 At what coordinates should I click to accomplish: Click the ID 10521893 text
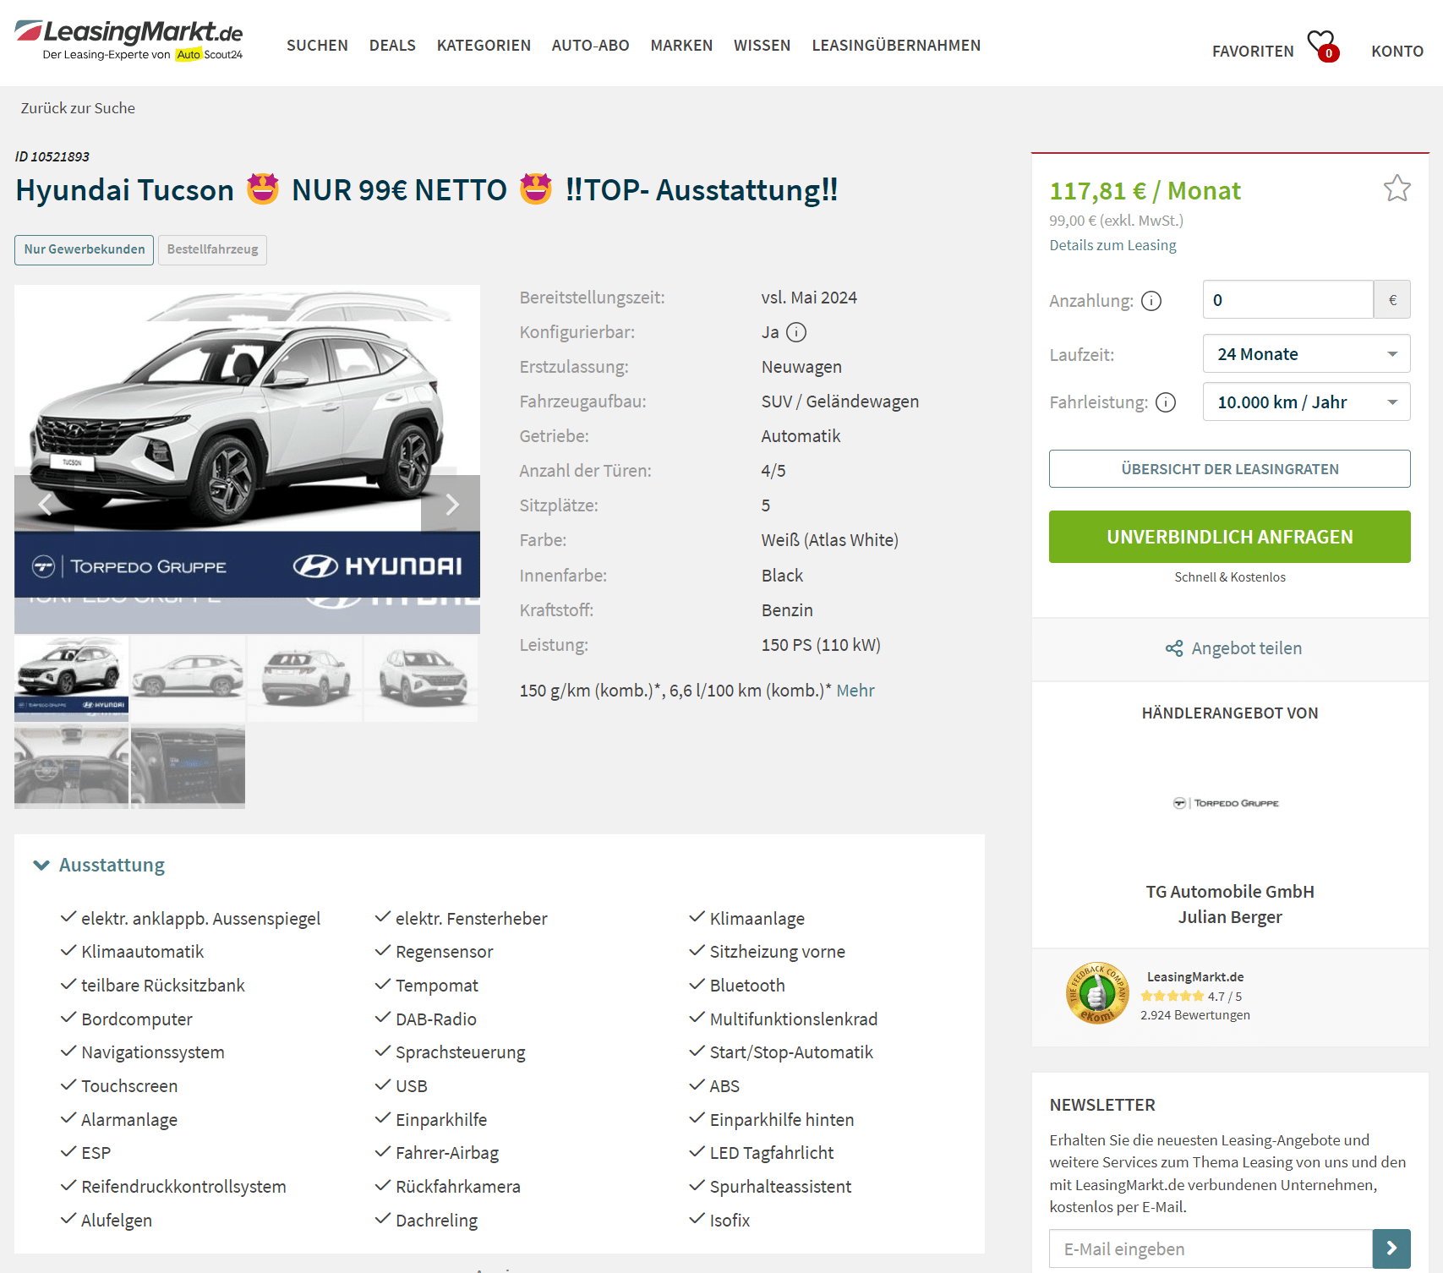point(52,156)
